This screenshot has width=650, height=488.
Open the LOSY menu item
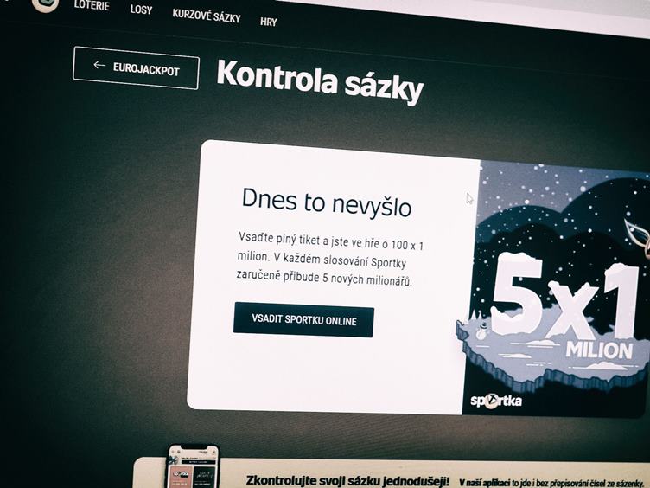(142, 10)
